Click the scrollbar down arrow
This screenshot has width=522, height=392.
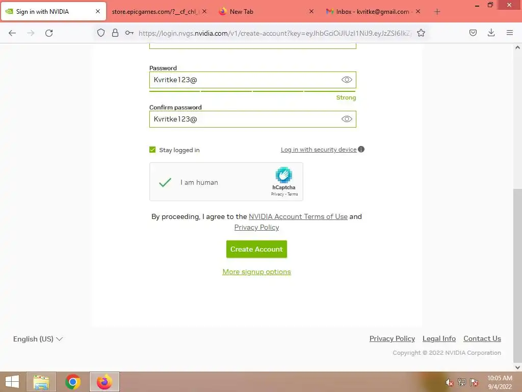tap(517, 367)
